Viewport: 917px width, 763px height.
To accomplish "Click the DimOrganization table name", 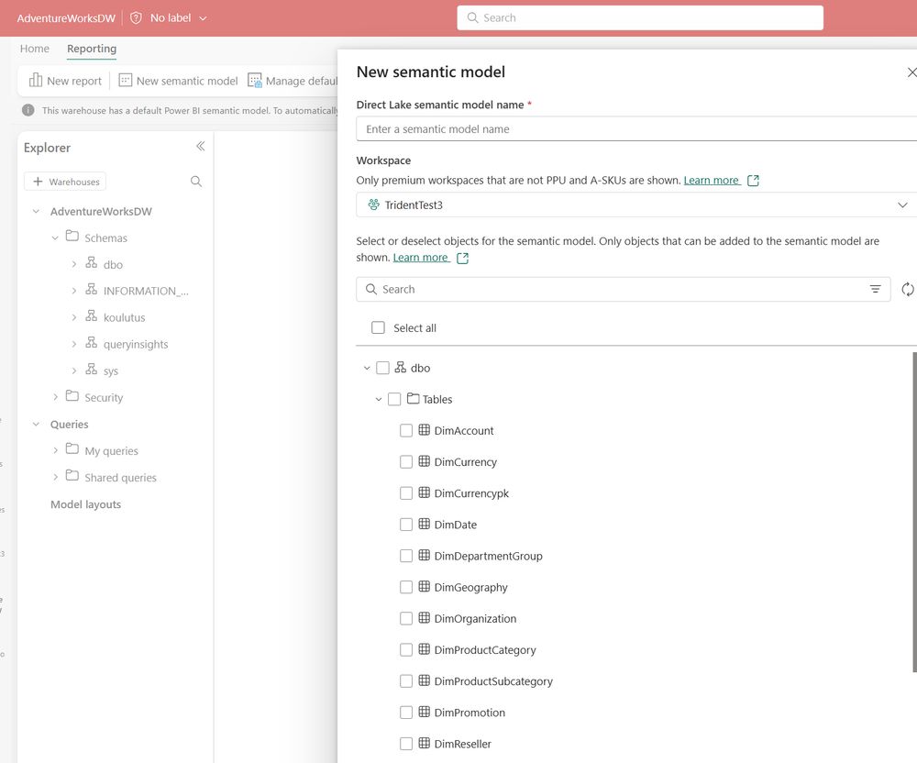I will pos(475,619).
